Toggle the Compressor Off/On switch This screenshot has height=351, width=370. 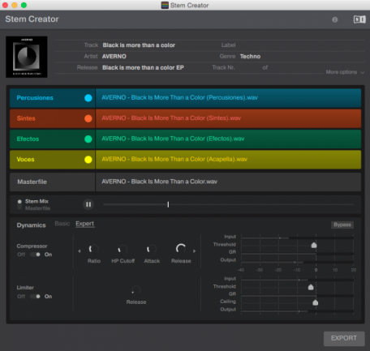(35, 255)
